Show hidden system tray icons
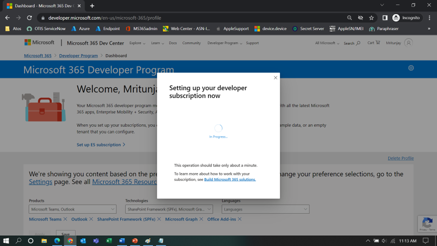437x246 pixels. coord(368,241)
